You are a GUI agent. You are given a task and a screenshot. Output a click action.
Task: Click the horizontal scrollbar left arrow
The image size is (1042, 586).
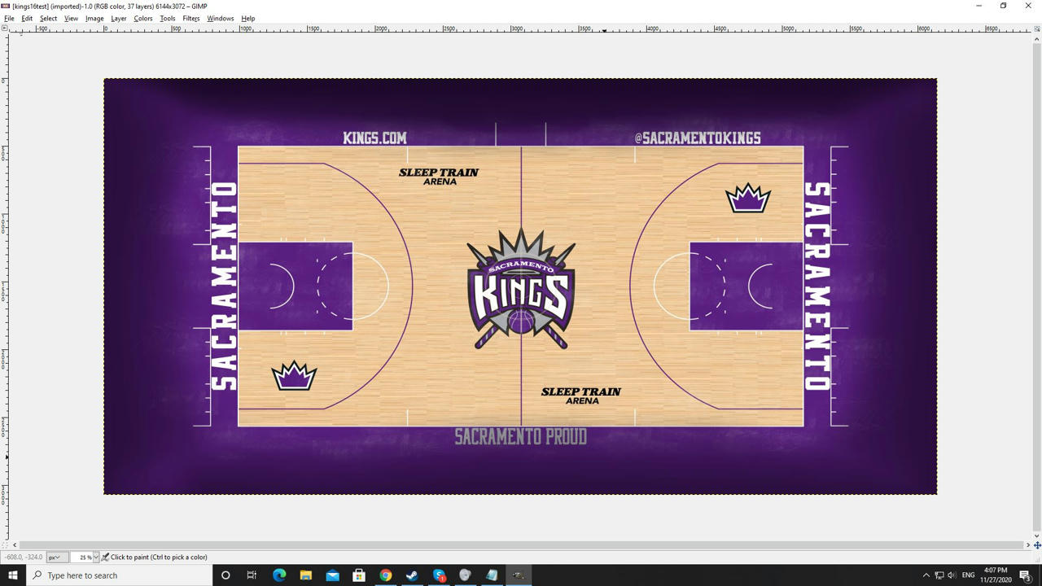click(x=15, y=545)
